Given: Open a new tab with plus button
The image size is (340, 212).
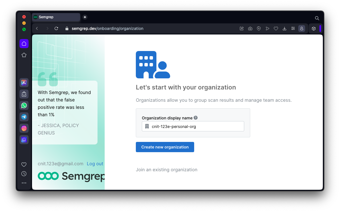Looking at the screenshot, I should pyautogui.click(x=85, y=17).
